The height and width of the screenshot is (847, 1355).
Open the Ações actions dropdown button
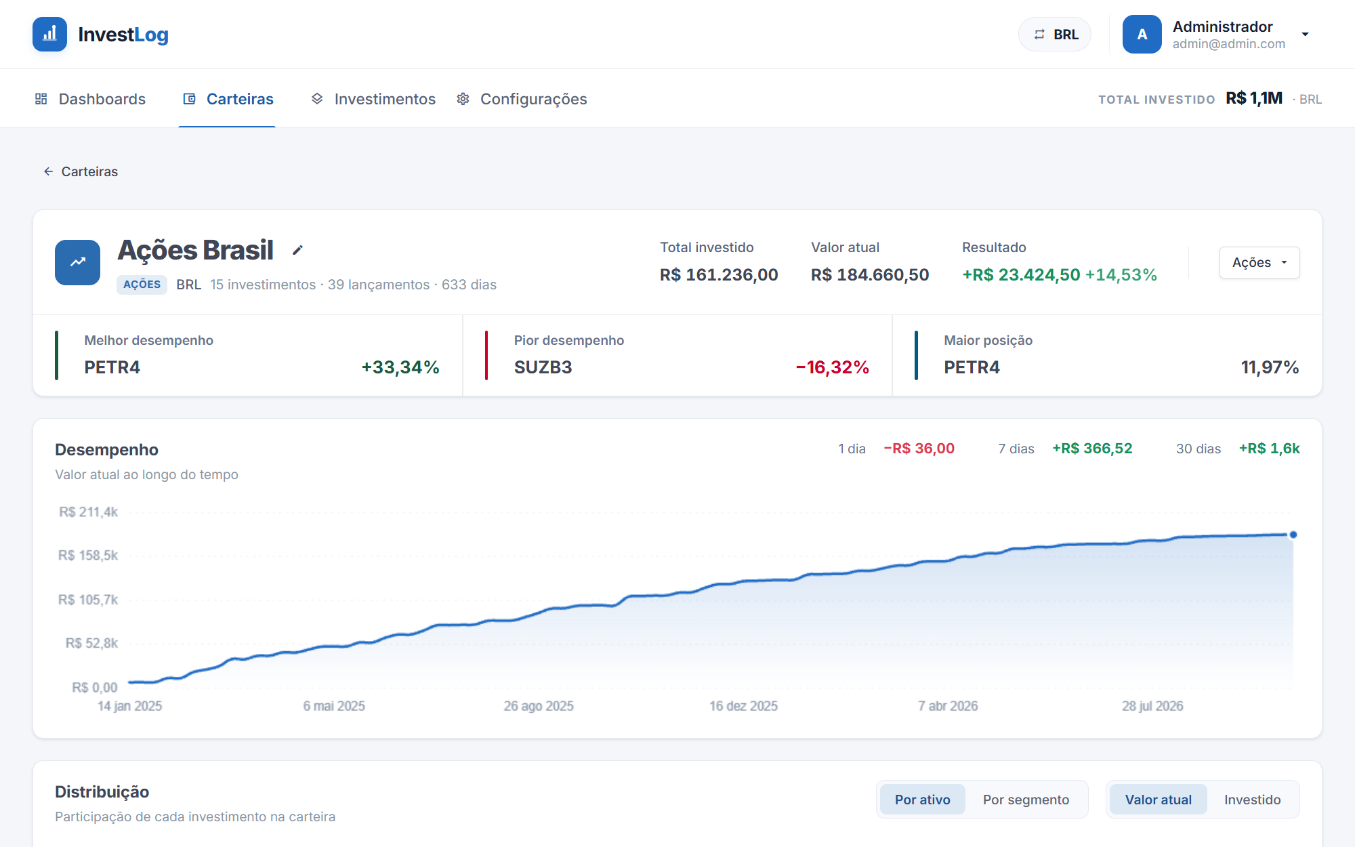click(x=1259, y=262)
